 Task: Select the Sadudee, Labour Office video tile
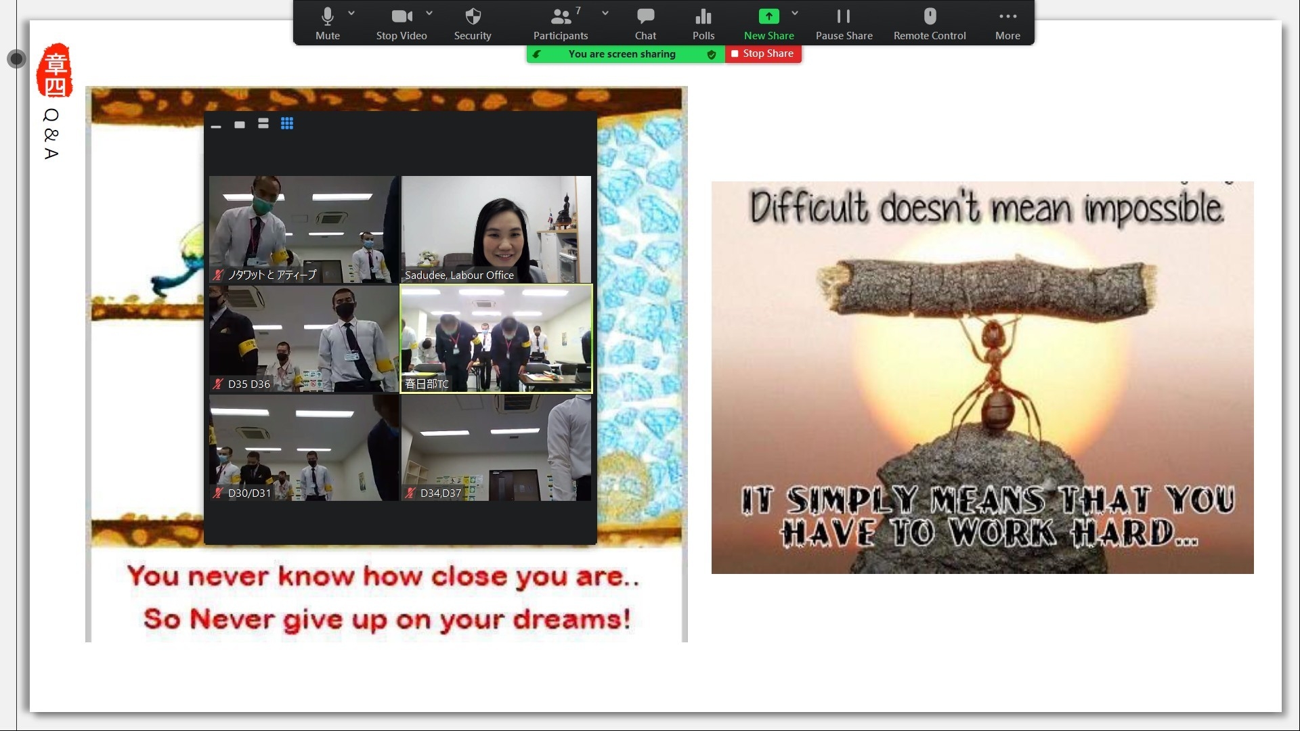coord(496,229)
